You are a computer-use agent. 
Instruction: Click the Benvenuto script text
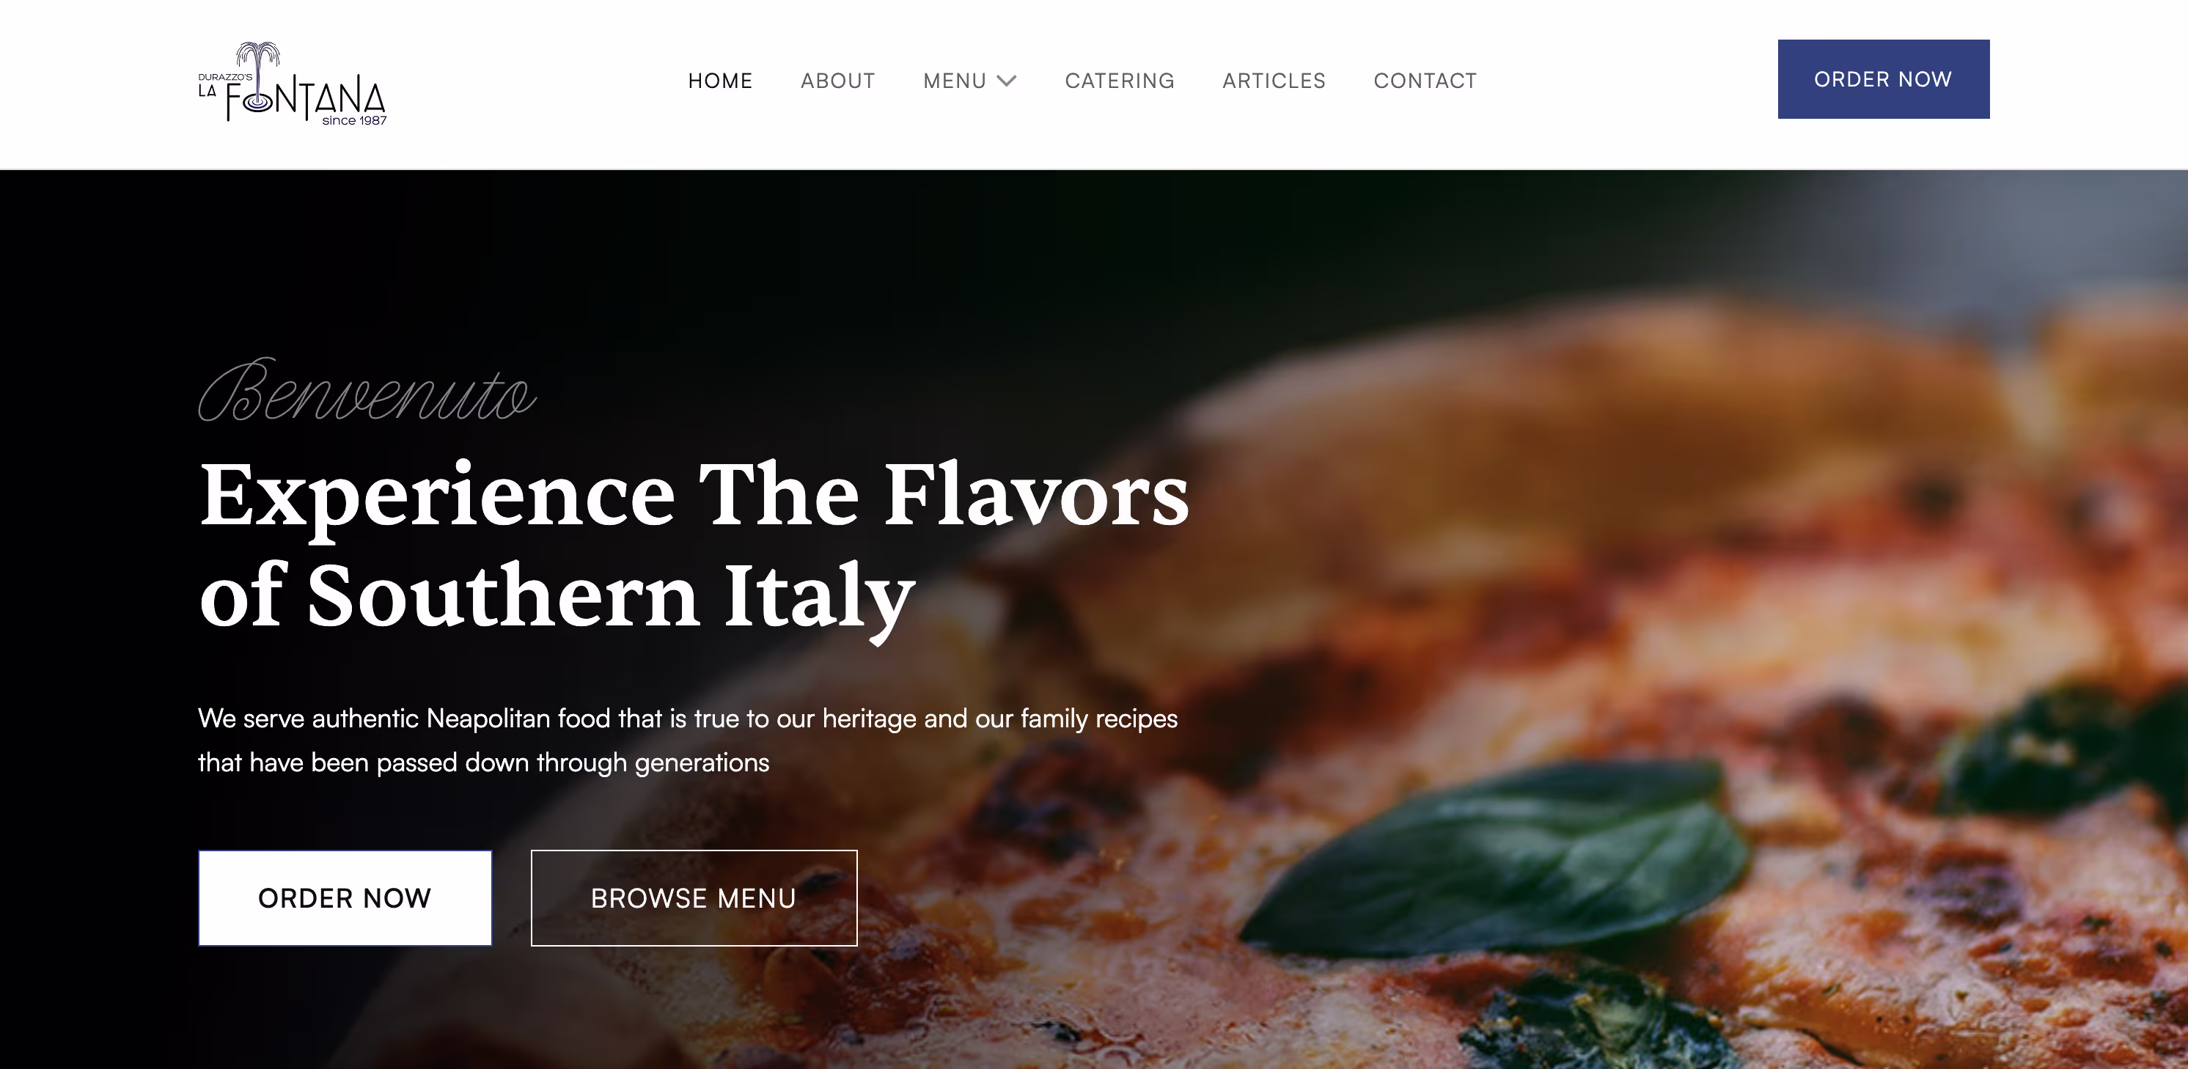pos(367,391)
